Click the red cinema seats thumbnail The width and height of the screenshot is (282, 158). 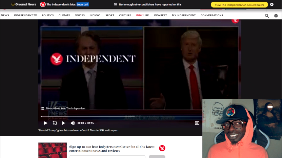coord(53,150)
